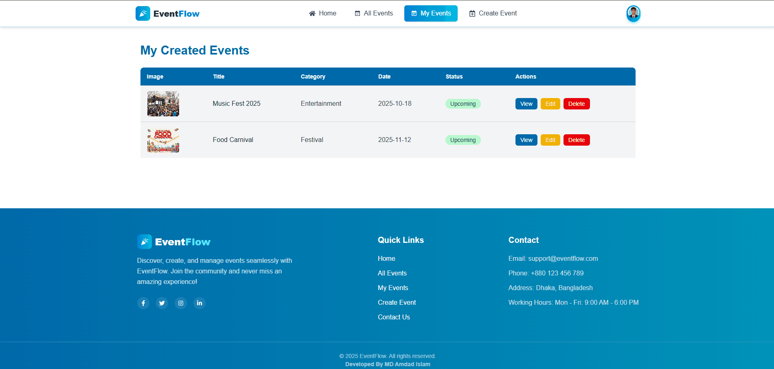This screenshot has height=369, width=774.
Task: Open Create Event in the top navigation
Action: coord(493,13)
